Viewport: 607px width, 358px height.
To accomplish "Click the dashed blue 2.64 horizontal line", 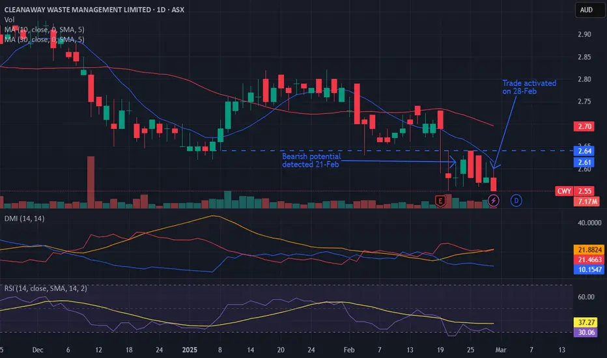I will click(395, 150).
